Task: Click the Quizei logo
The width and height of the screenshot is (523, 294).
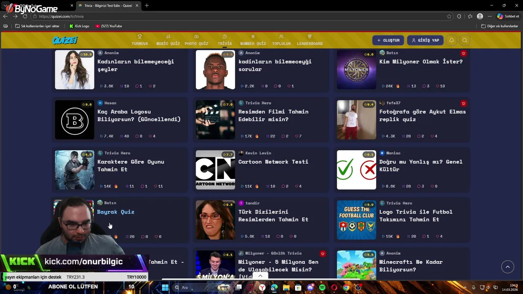Action: click(x=65, y=40)
